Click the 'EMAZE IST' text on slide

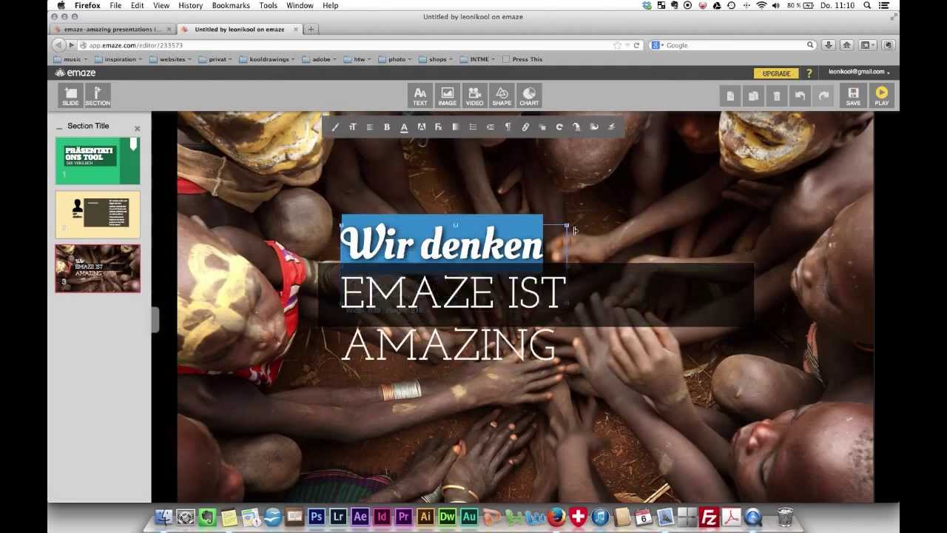coord(453,293)
